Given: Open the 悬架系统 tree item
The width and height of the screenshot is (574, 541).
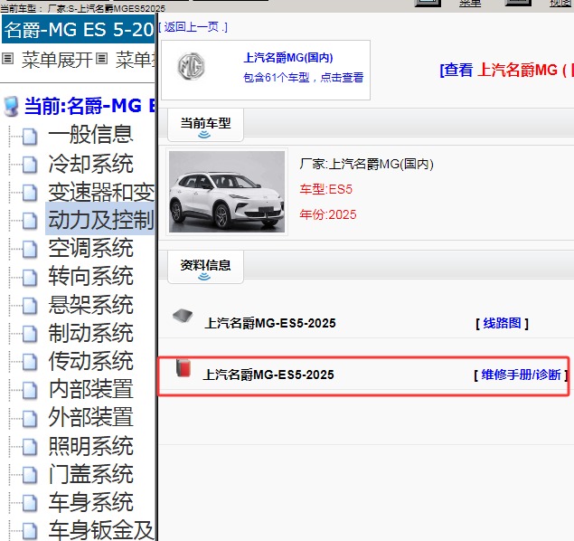Looking at the screenshot, I should click(90, 304).
